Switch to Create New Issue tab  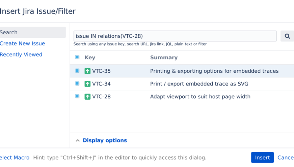coord(22,43)
